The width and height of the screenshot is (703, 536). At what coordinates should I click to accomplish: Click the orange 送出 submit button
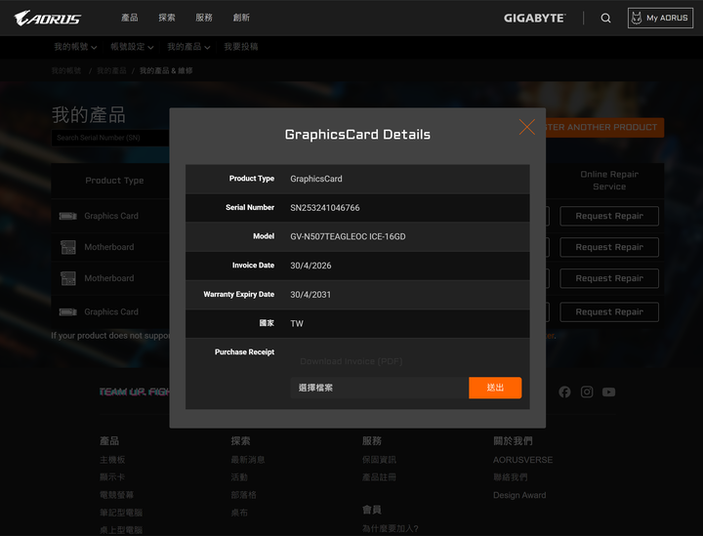point(495,388)
